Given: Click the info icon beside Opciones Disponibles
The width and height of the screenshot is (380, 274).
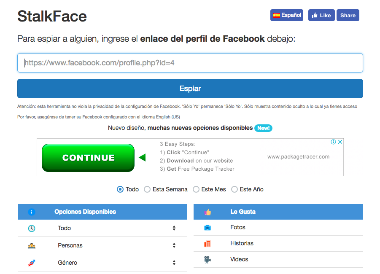Looking at the screenshot, I should [32, 212].
